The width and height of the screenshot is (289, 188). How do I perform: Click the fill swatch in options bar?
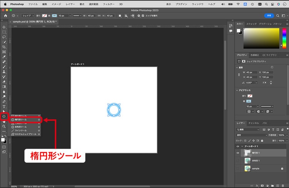tap(45, 16)
